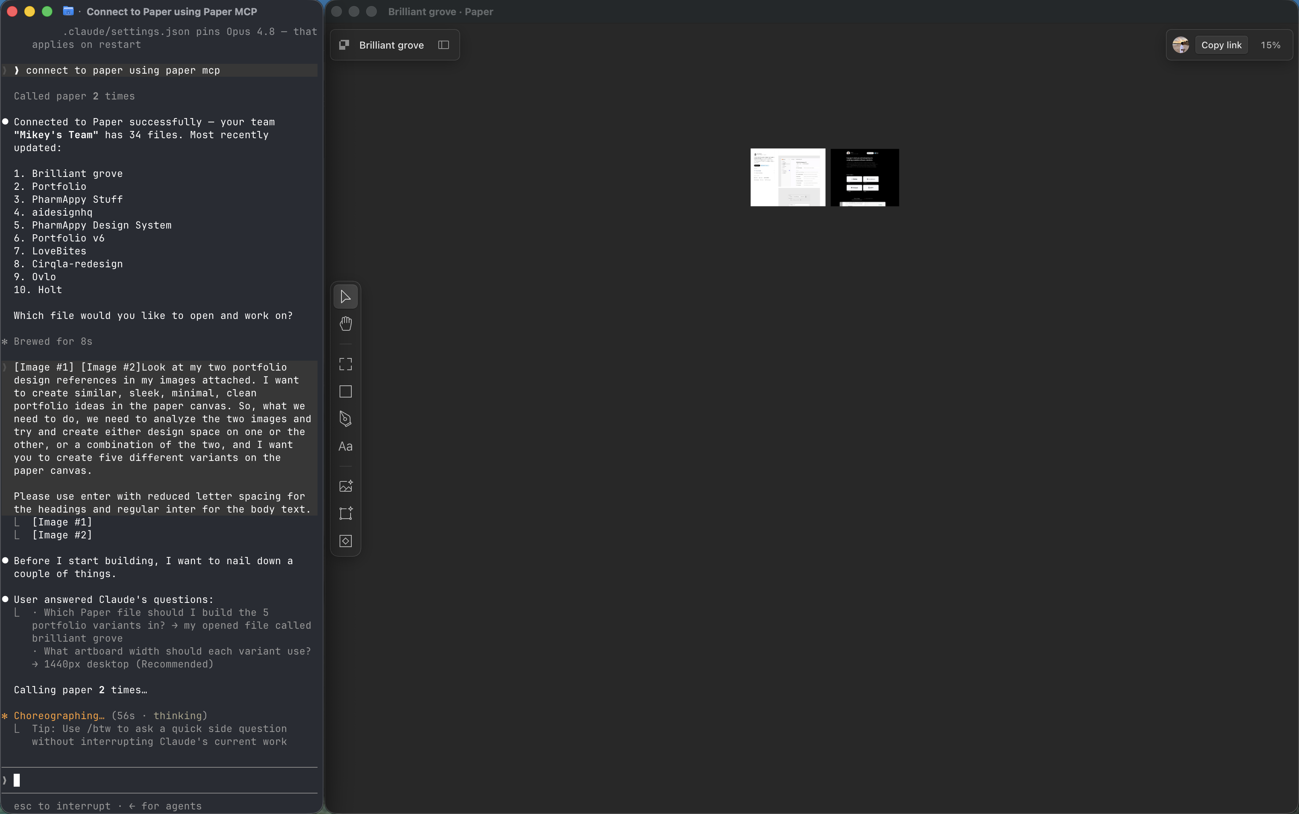Select the Pen tool
Viewport: 1299px width, 814px height.
click(x=345, y=419)
